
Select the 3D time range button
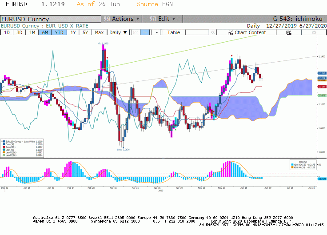[x=19, y=32]
